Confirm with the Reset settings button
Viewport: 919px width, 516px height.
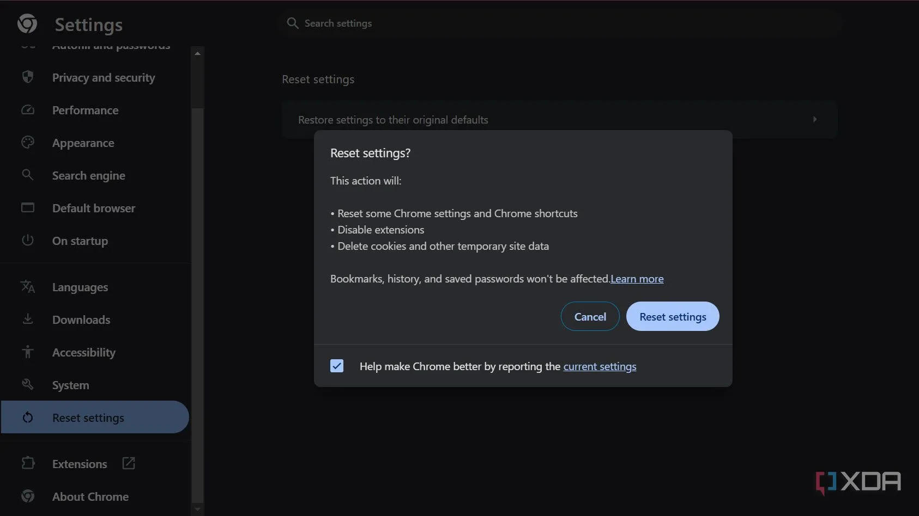[x=672, y=316]
